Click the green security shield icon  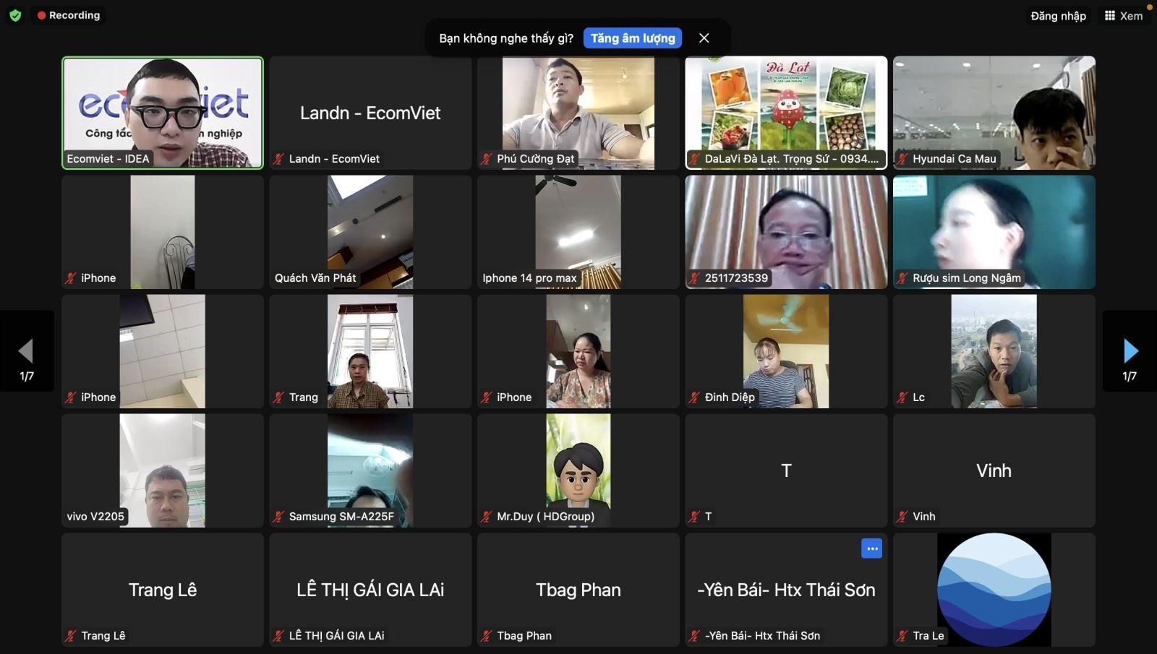[x=14, y=14]
